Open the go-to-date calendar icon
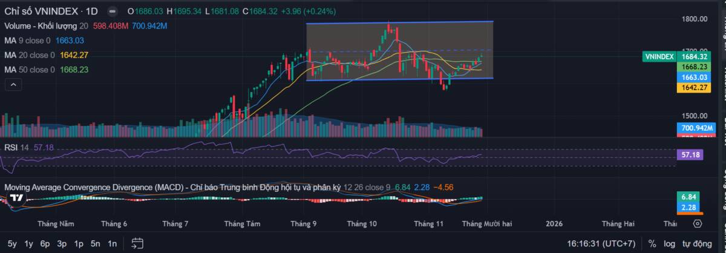The height and width of the screenshot is (253, 726). [x=137, y=243]
